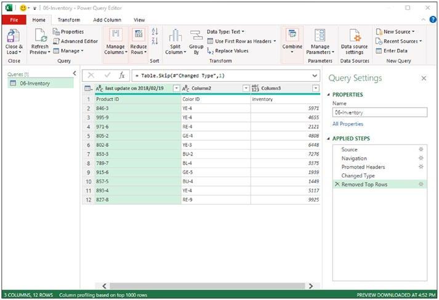
Task: Switch to the Transform tab
Action: tap(69, 20)
